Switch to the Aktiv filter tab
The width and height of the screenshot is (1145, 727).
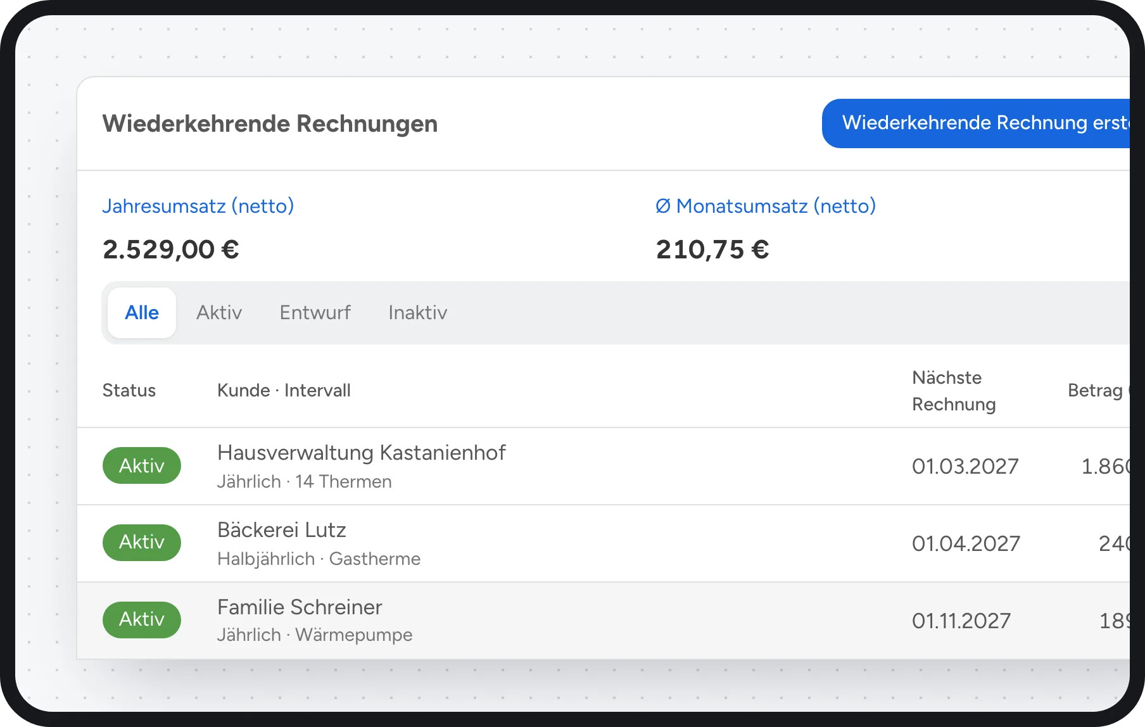pyautogui.click(x=219, y=313)
